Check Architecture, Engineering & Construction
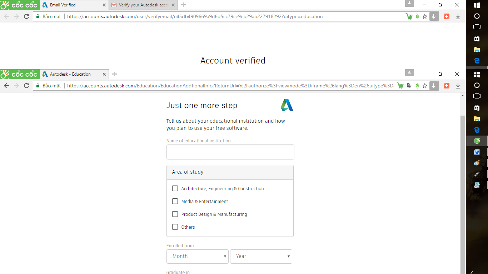The width and height of the screenshot is (488, 274). click(175, 188)
